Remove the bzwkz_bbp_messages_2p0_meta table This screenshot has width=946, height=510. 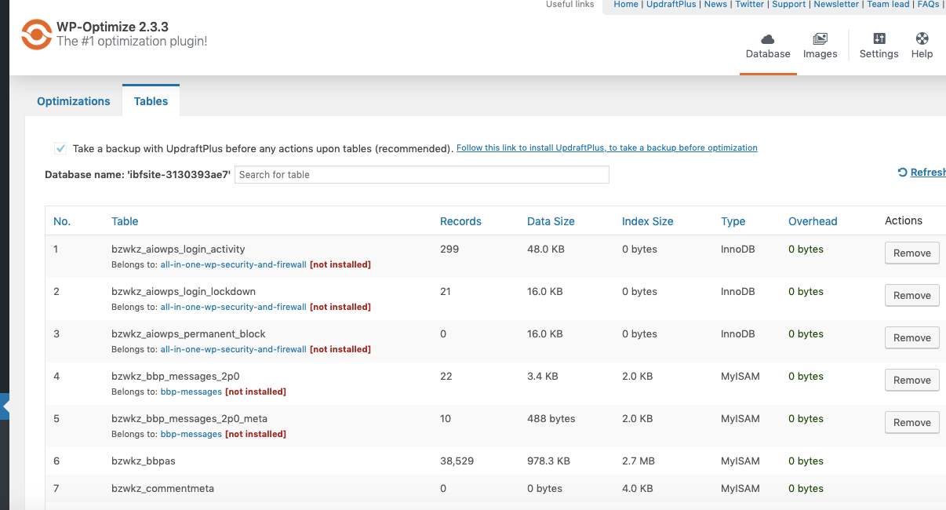[x=911, y=423]
